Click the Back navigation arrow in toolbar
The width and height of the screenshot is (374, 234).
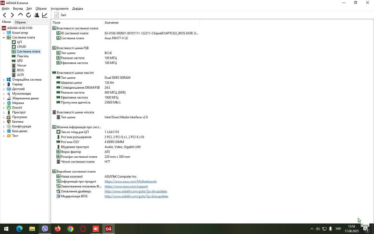tap(4, 15)
